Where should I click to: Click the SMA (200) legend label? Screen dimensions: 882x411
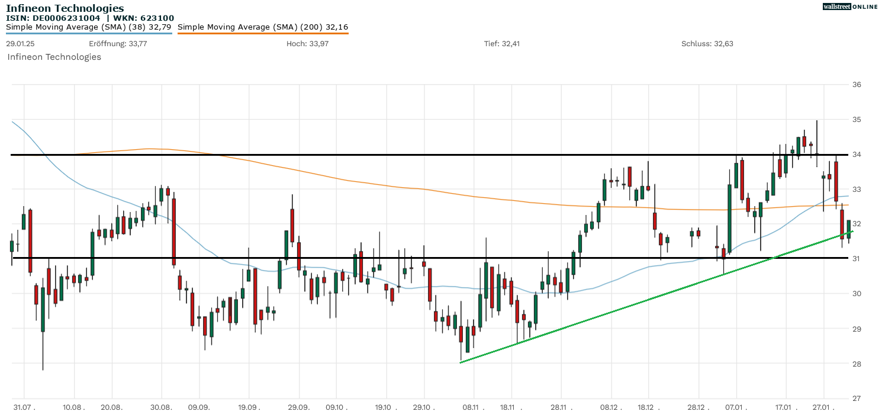(263, 27)
